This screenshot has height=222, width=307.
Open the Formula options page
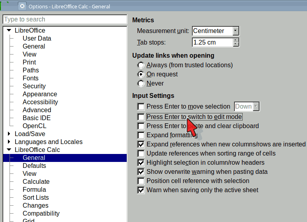[x=34, y=190]
